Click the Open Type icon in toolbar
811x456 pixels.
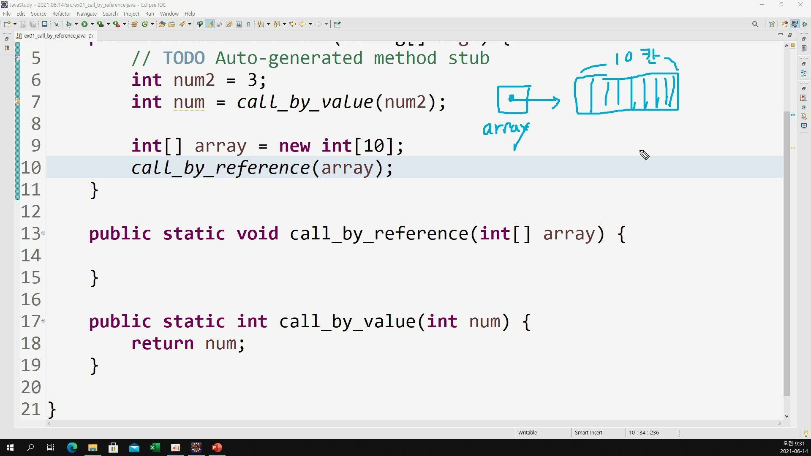pos(162,24)
